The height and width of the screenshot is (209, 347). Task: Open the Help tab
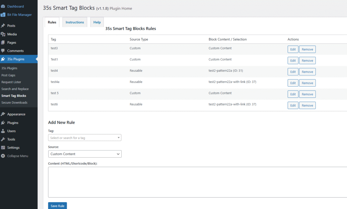[97, 22]
